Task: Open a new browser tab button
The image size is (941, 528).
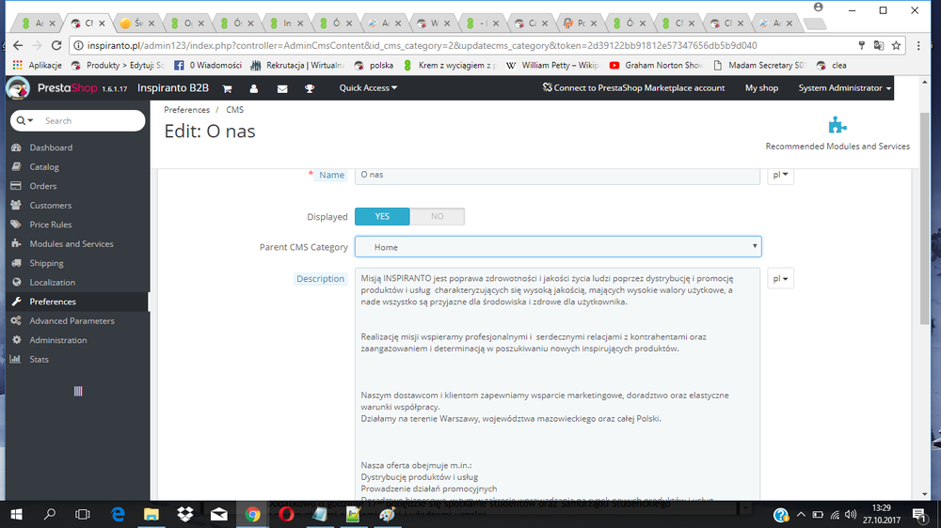Action: point(814,23)
